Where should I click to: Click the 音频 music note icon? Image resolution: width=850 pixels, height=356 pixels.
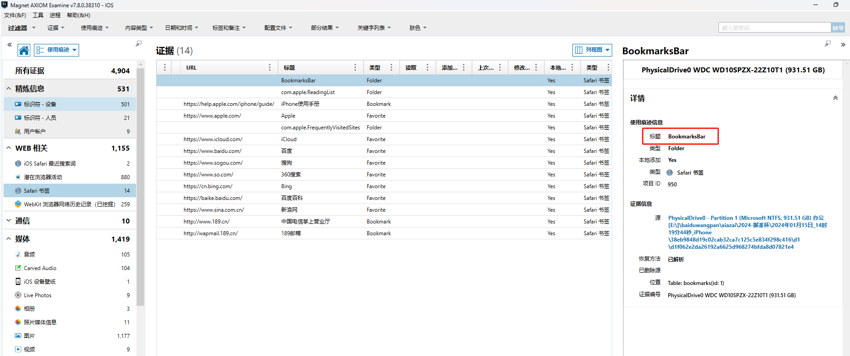click(x=18, y=254)
